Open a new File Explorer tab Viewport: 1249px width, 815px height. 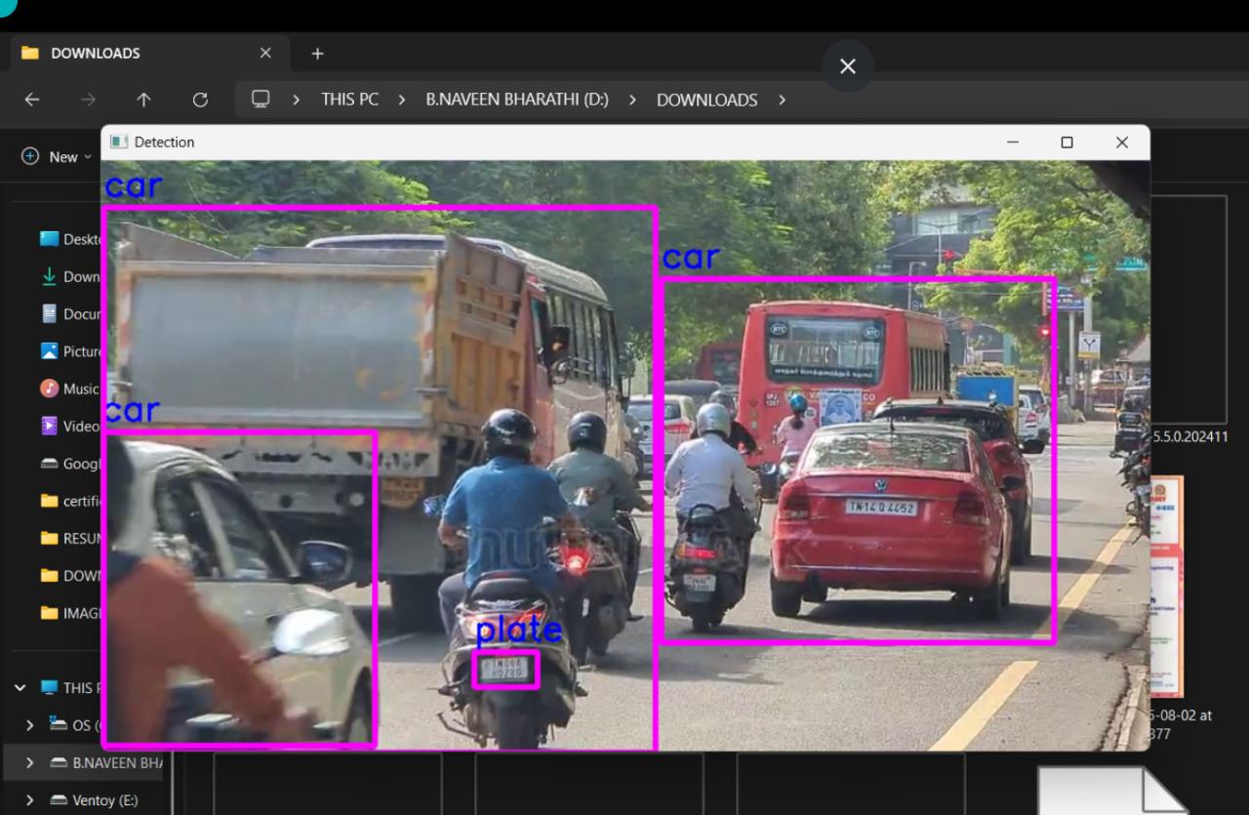[317, 54]
